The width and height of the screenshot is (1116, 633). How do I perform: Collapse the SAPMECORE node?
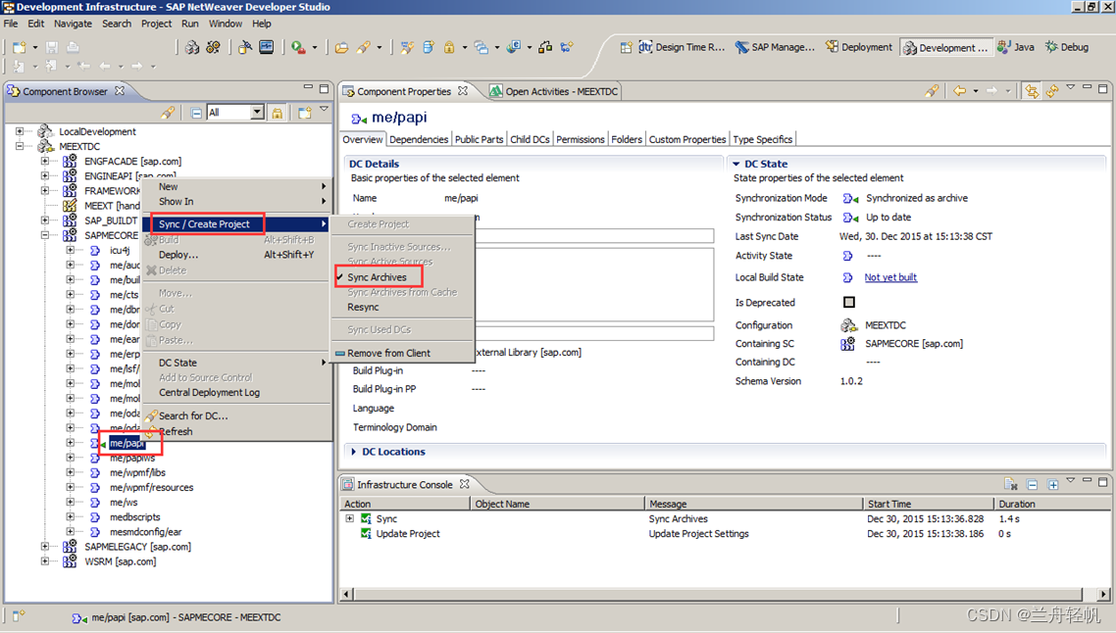pyautogui.click(x=45, y=235)
